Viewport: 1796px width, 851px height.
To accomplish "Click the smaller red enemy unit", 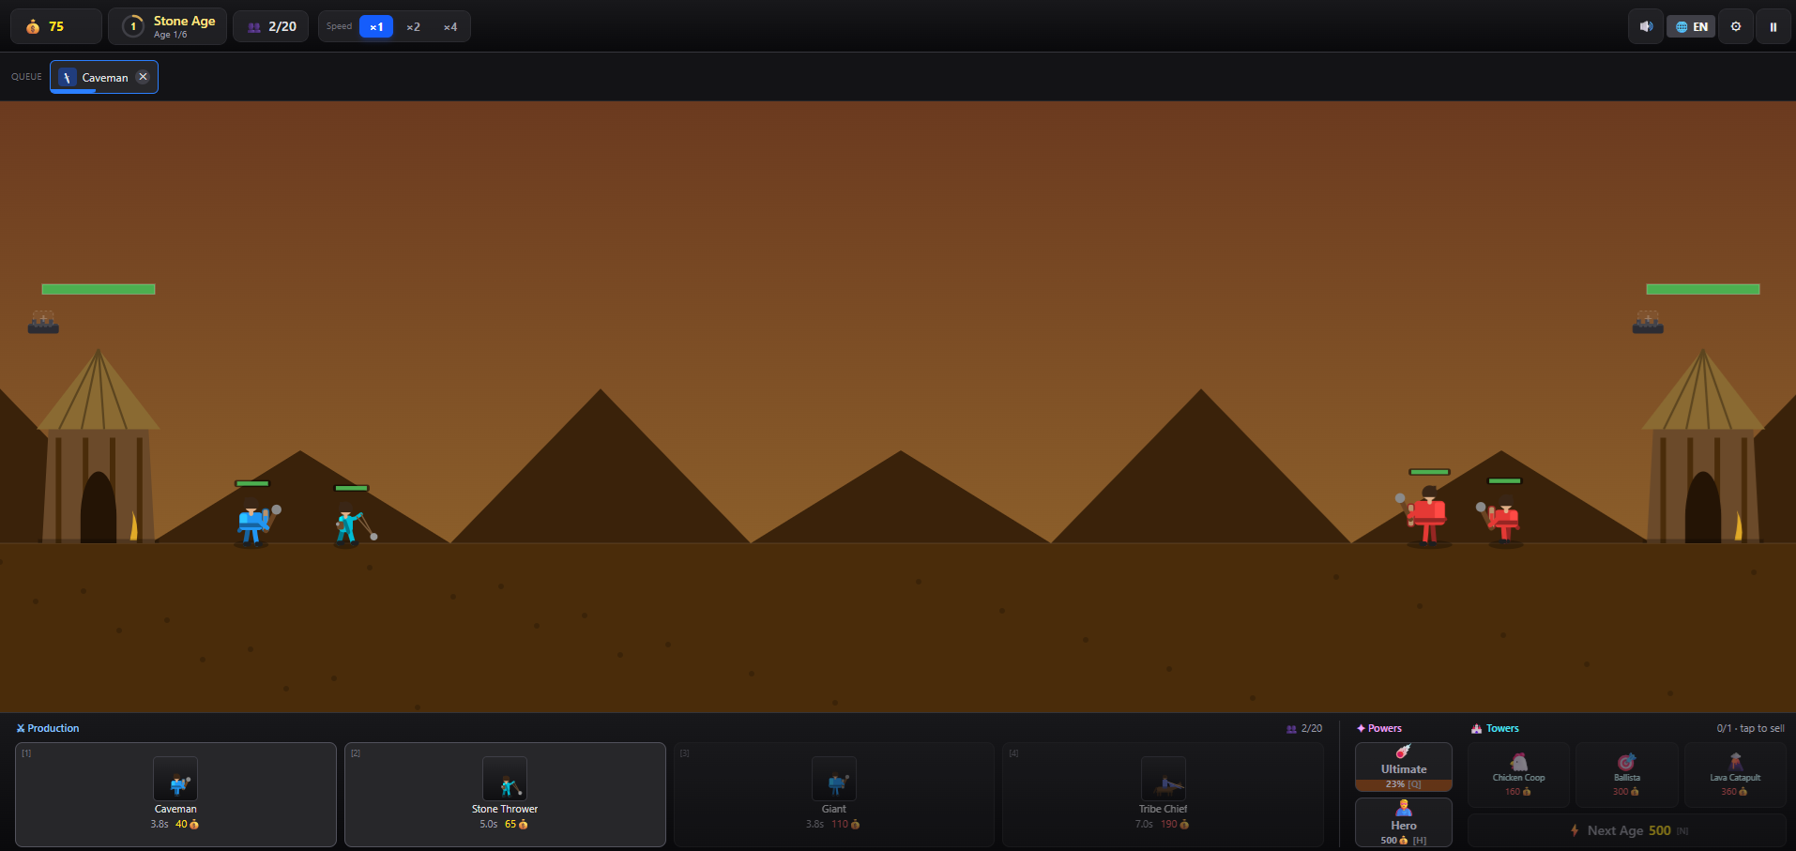I will (x=1501, y=521).
